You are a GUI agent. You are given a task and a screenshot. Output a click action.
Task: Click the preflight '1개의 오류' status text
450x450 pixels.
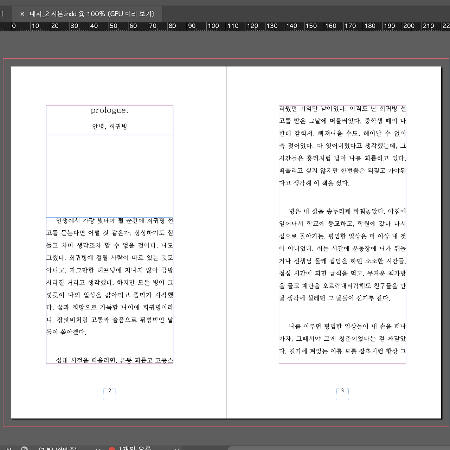click(x=135, y=448)
